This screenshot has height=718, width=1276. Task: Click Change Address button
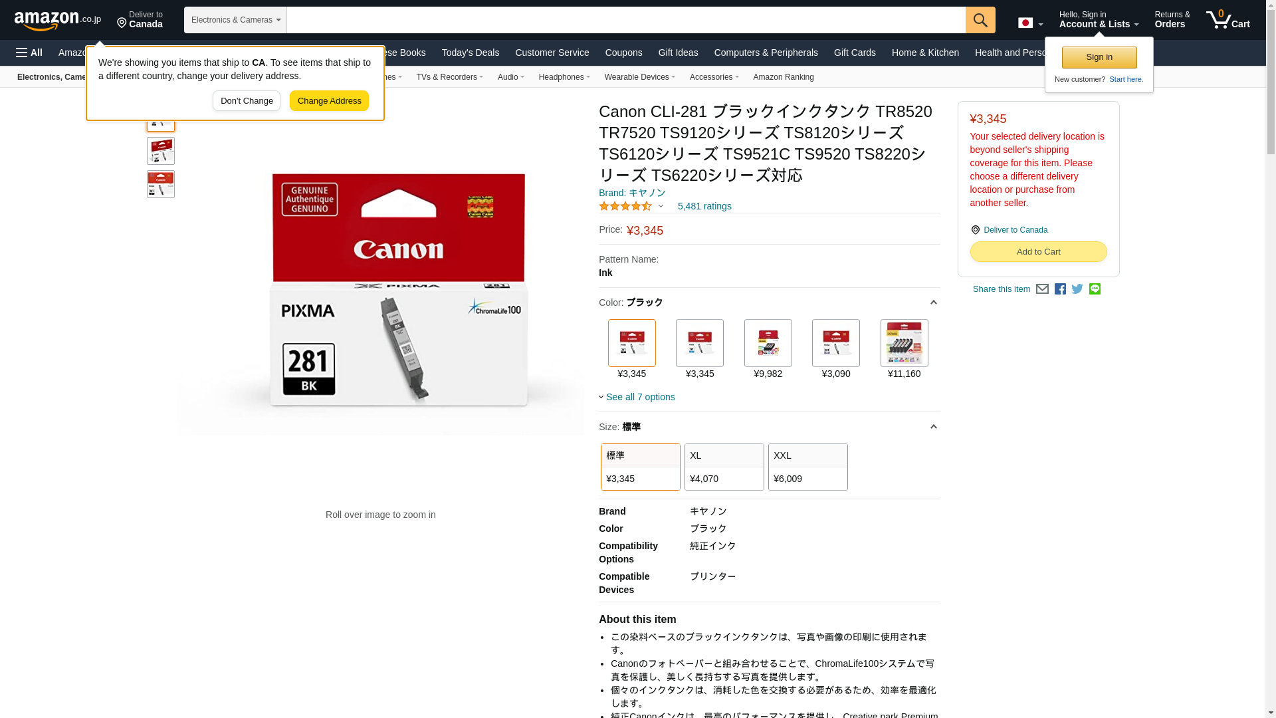[x=329, y=101]
